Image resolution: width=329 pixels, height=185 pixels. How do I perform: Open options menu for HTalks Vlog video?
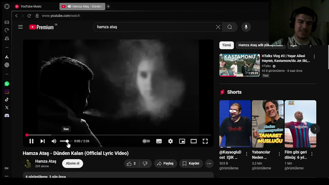pyautogui.click(x=314, y=57)
